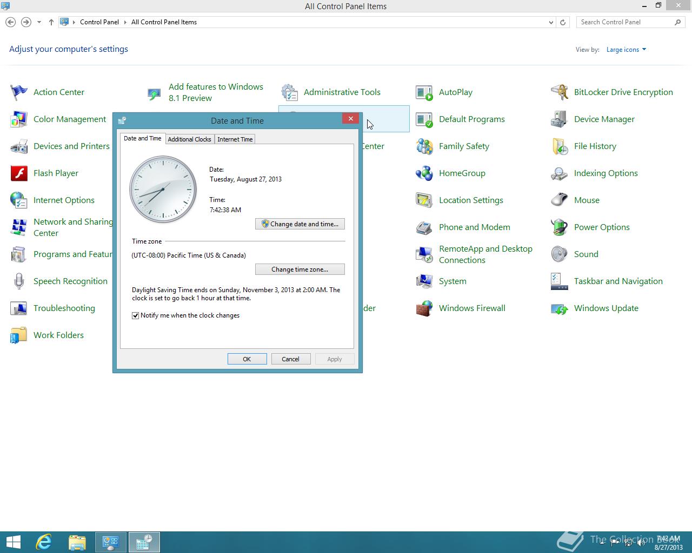Open the Default Programs icon
This screenshot has width=692, height=553.
[x=424, y=119]
